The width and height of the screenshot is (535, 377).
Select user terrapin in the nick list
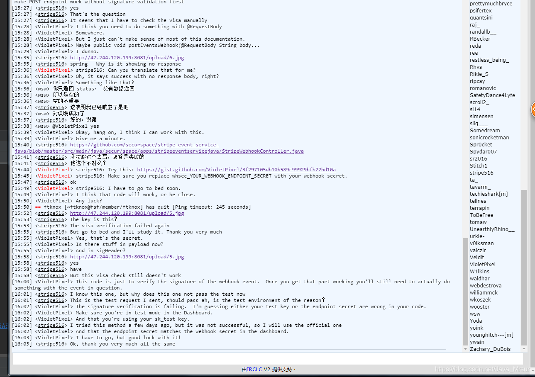[480, 208]
